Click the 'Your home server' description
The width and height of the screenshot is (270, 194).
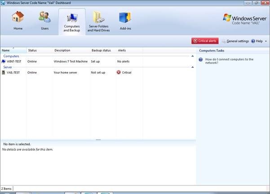pos(65,72)
